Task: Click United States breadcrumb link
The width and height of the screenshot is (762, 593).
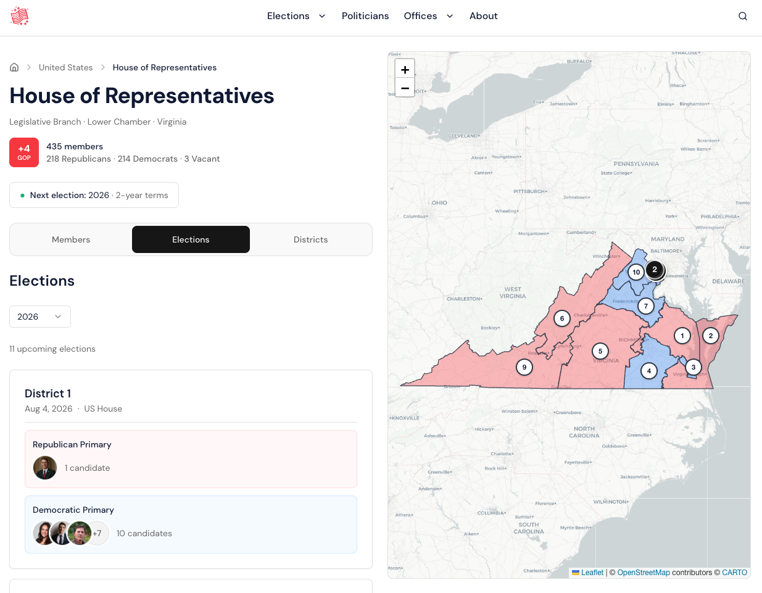Action: tap(65, 67)
